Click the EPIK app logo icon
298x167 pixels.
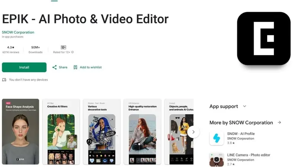pos(264,39)
